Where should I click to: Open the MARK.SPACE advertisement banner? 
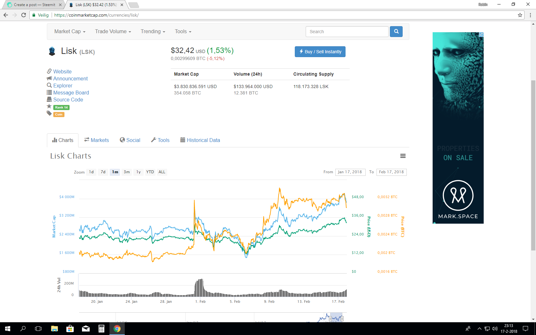point(458,128)
